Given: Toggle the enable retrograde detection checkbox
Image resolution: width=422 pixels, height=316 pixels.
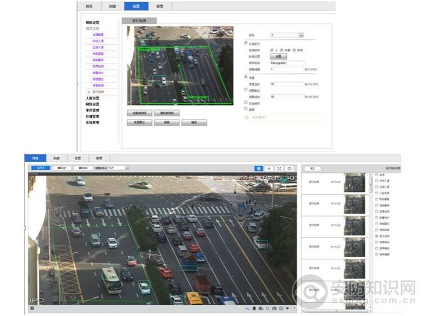Looking at the screenshot, I should coord(245,43).
